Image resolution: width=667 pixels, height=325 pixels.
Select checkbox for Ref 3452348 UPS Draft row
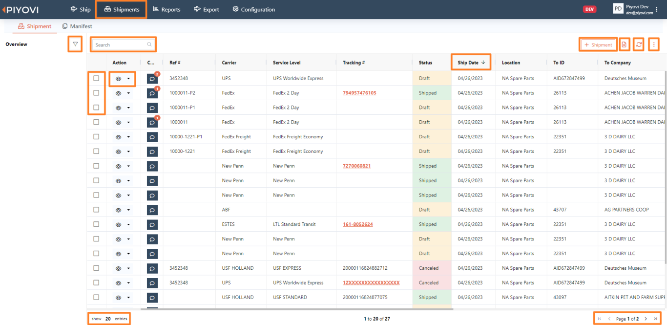click(96, 78)
